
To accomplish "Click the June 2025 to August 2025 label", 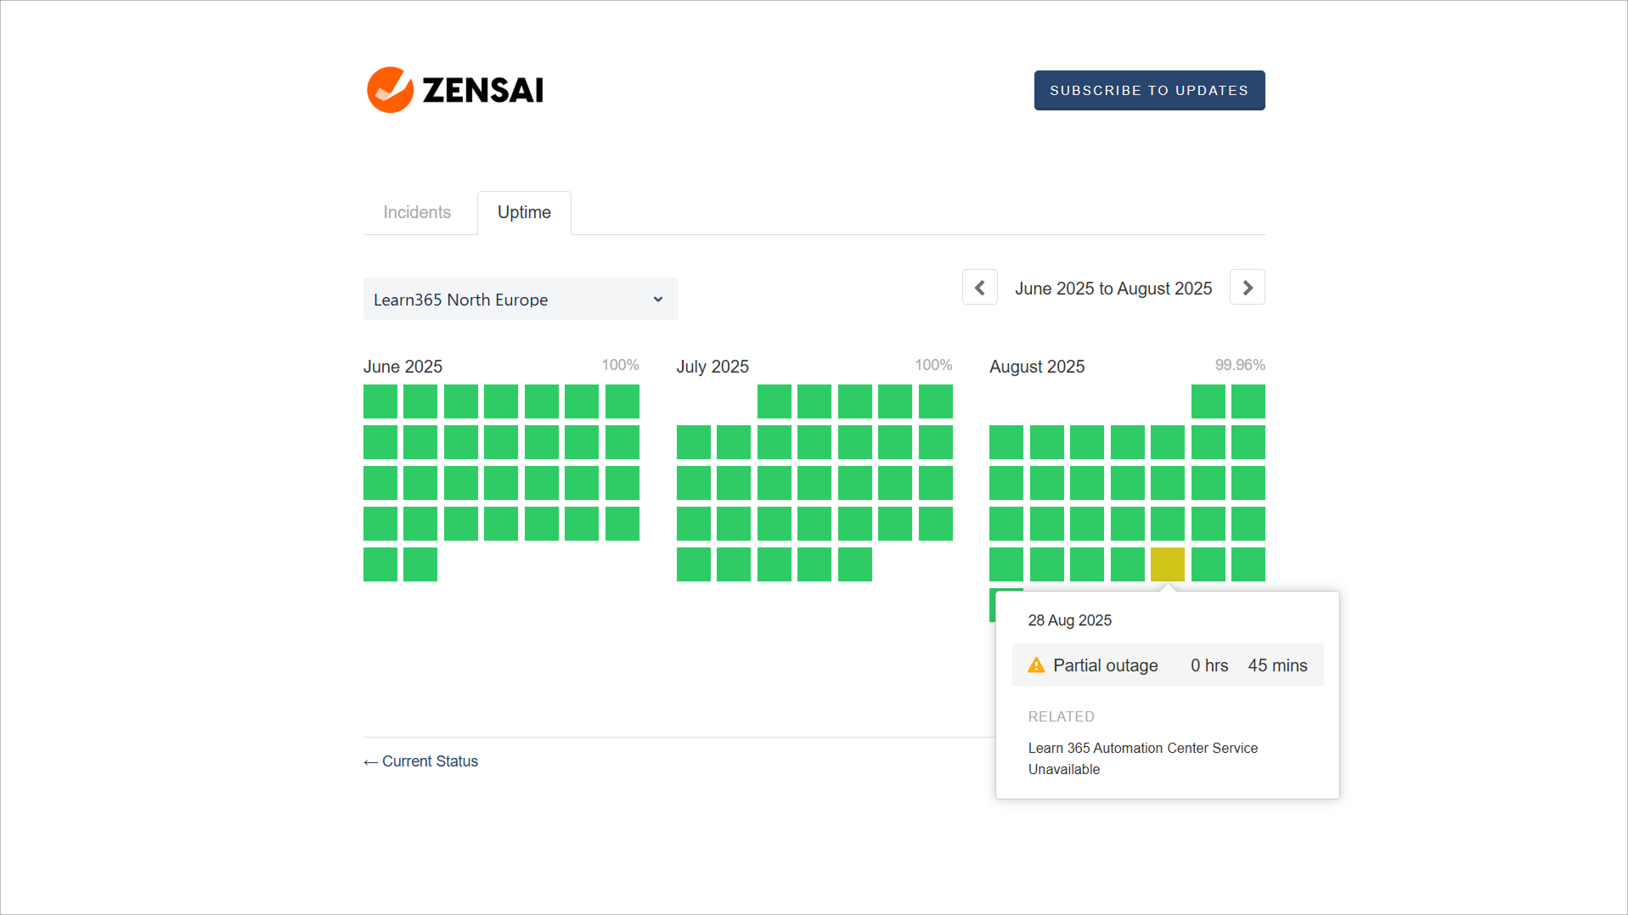I will click(1113, 289).
